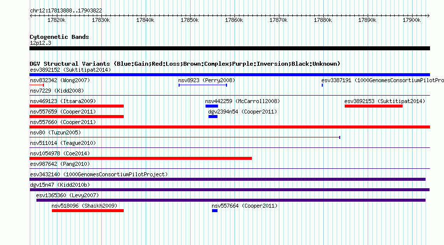444x245 pixels.
Task: Open esv987642 (Pang2010) label
Action: pyautogui.click(x=60, y=164)
